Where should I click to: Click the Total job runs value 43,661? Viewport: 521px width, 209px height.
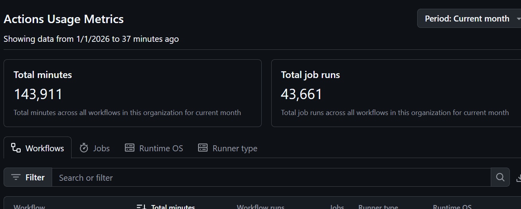click(x=301, y=94)
